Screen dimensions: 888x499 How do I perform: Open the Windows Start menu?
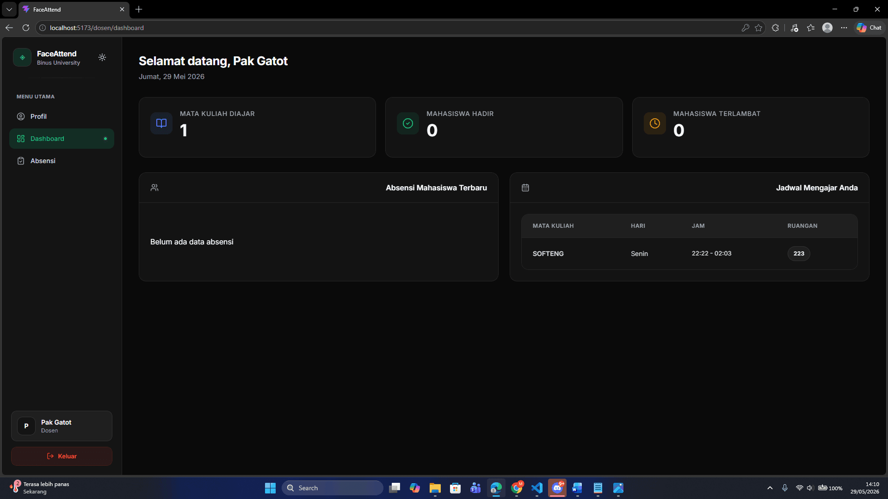[x=270, y=488]
